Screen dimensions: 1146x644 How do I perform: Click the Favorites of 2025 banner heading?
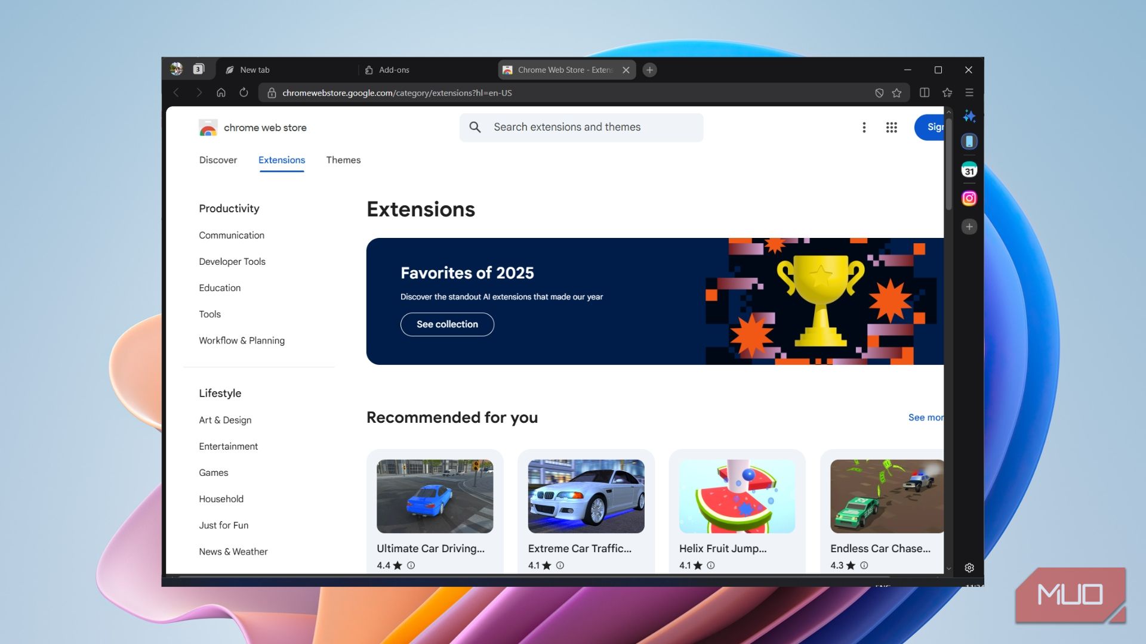(467, 273)
